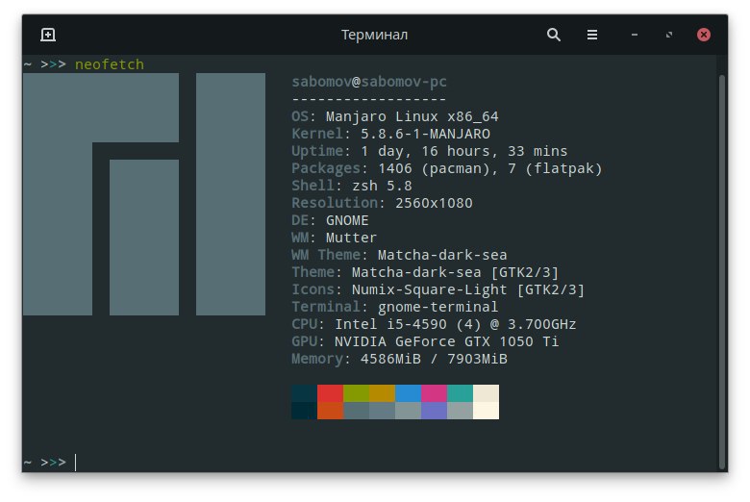Click the memory value '4586MiB / 7903MiB'
Viewport: 750px width, 502px height.
pyautogui.click(x=434, y=359)
